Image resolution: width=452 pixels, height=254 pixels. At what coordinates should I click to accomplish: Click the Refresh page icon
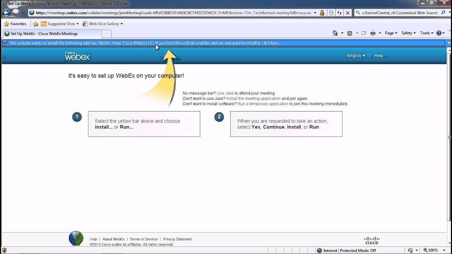[x=339, y=13]
